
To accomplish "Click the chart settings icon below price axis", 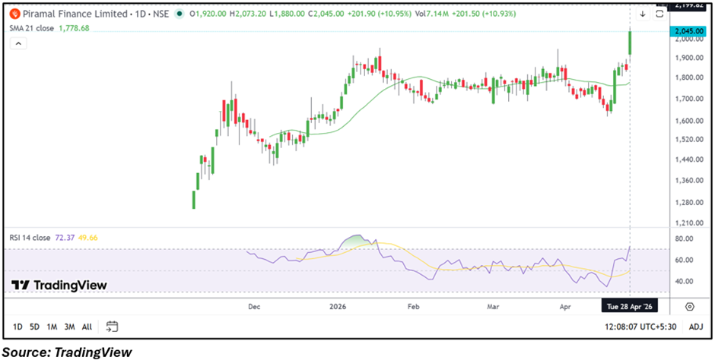I will (x=689, y=307).
